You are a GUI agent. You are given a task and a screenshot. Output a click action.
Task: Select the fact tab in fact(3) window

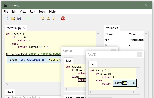(x=69, y=61)
